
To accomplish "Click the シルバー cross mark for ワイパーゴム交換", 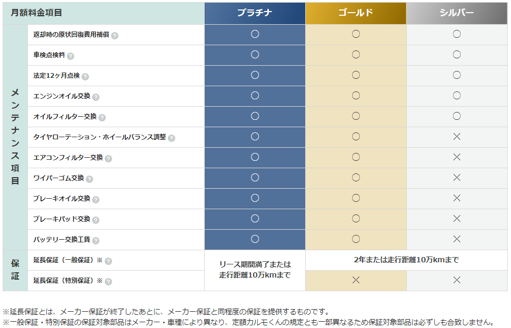I will tap(457, 178).
